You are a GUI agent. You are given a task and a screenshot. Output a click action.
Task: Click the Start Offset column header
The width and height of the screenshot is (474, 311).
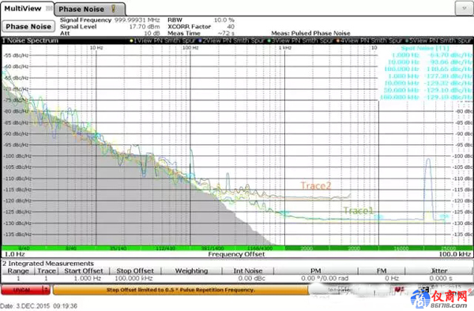coord(84,271)
